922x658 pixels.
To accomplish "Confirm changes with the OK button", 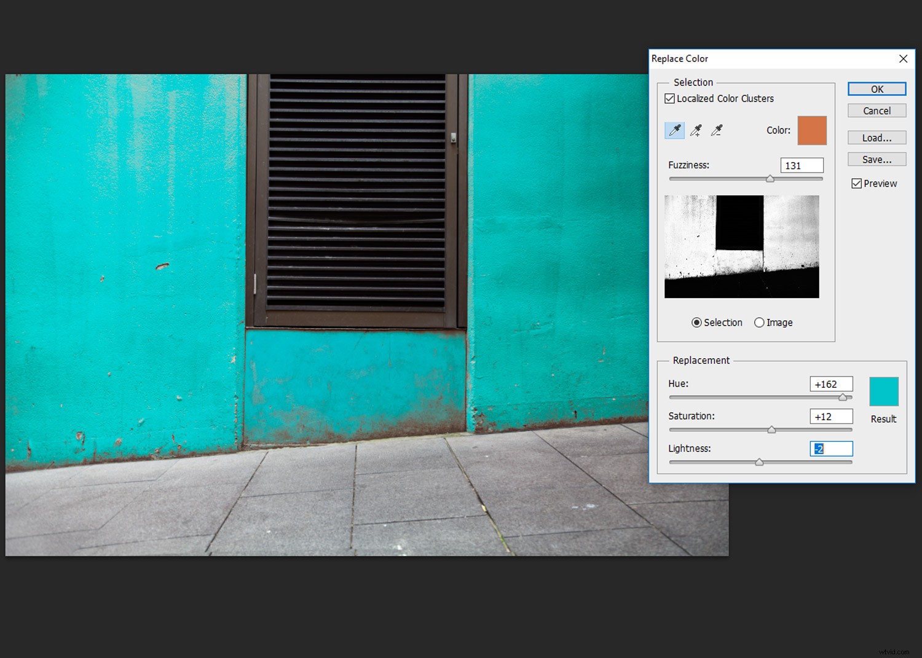I will pyautogui.click(x=877, y=88).
